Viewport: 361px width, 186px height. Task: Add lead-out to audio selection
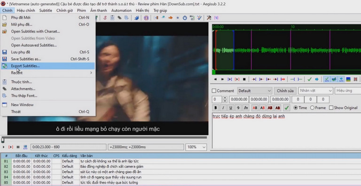(x=300, y=79)
